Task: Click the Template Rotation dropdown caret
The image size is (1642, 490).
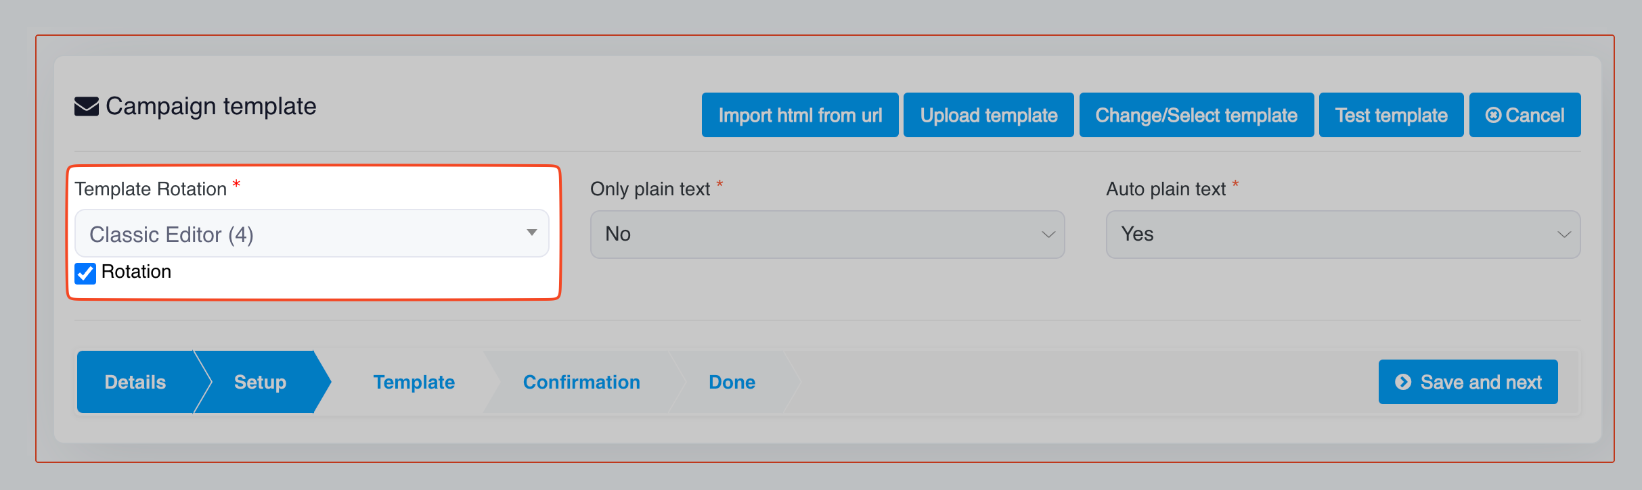Action: 532,233
